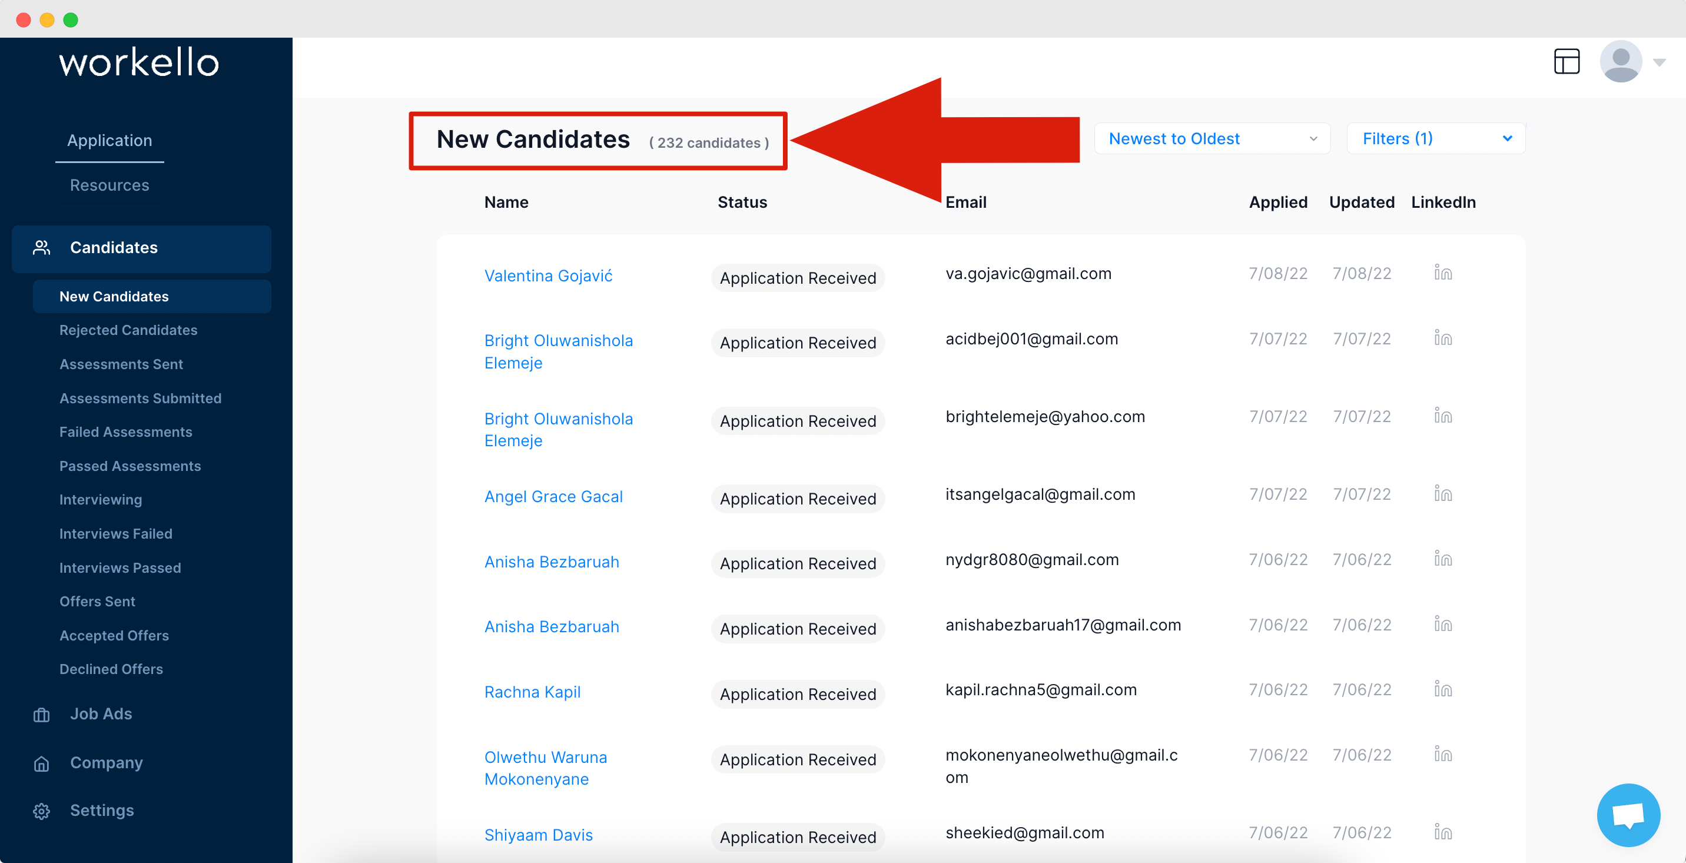The width and height of the screenshot is (1686, 863).
Task: Switch to the Application tab
Action: click(x=109, y=140)
